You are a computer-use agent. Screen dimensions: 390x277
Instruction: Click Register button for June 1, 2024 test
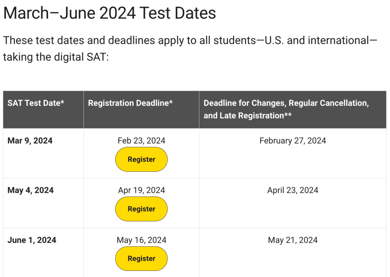click(x=141, y=259)
